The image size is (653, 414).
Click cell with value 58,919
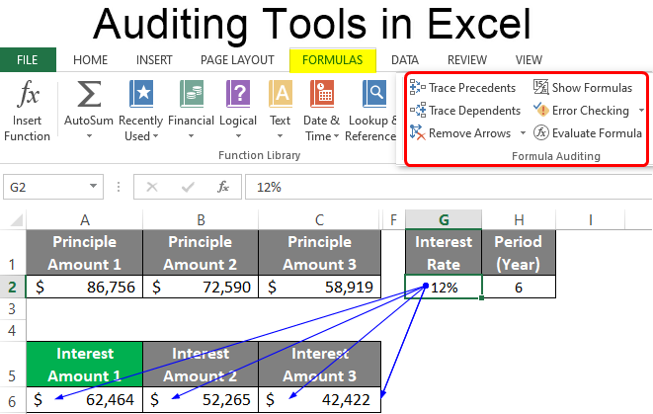pyautogui.click(x=319, y=287)
